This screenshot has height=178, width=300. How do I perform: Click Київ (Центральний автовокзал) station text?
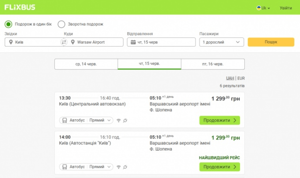[x=92, y=104]
